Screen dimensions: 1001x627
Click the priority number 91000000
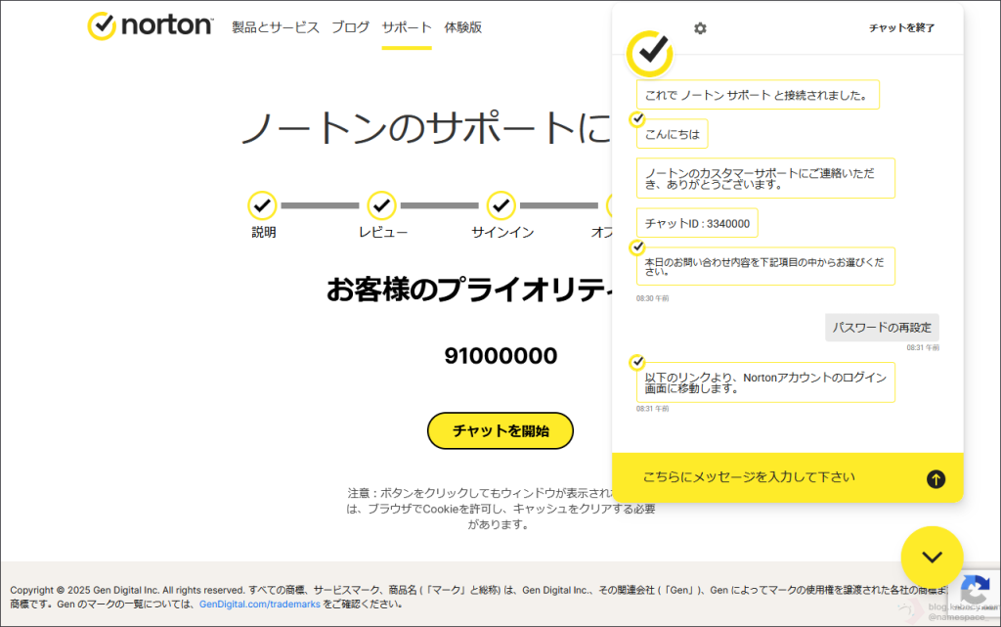click(x=500, y=356)
